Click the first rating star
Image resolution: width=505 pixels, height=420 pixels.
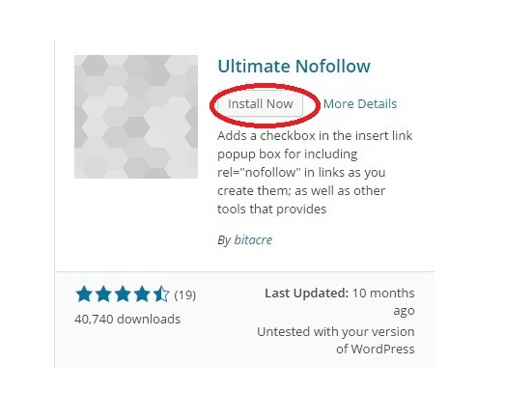coord(84,294)
